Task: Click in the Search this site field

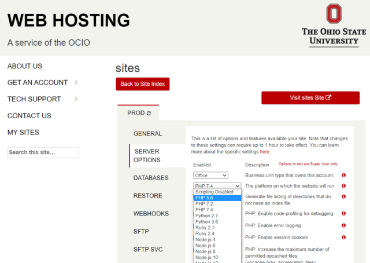Action: tap(43, 152)
